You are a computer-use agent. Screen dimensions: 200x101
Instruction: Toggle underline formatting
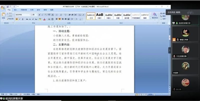[x=23, y=19]
